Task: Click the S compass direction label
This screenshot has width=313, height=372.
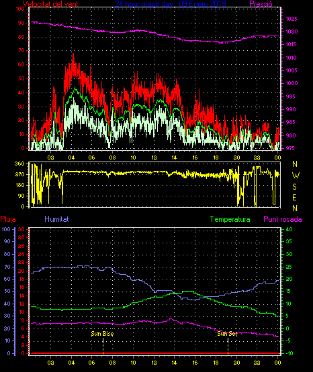Action: pyautogui.click(x=294, y=187)
